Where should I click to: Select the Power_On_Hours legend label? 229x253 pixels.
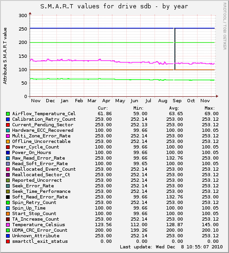[31, 153]
